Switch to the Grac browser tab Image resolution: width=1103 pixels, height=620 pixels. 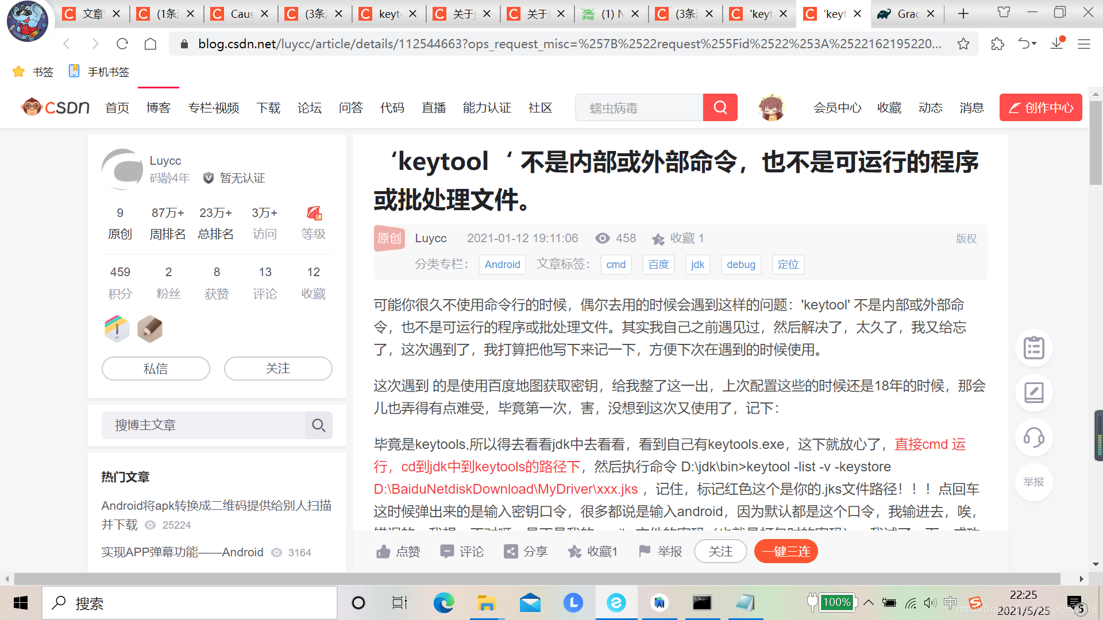pos(908,14)
